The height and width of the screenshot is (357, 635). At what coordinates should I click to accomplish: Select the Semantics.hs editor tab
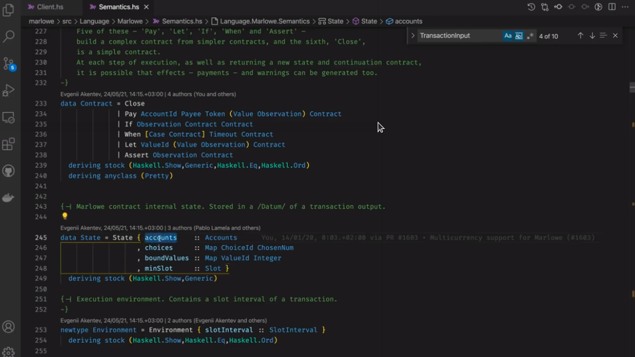pyautogui.click(x=118, y=7)
